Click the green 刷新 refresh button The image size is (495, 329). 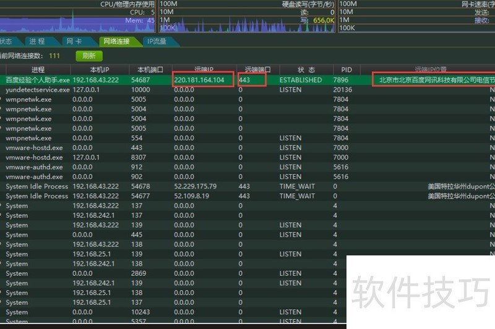click(x=89, y=56)
